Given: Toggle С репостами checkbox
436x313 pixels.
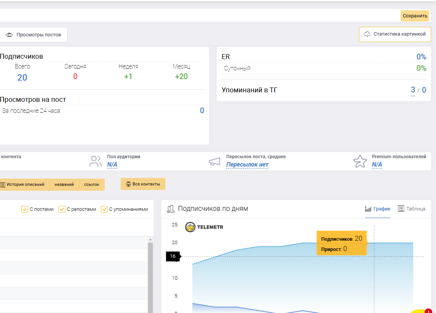Looking at the screenshot, I should tap(62, 209).
